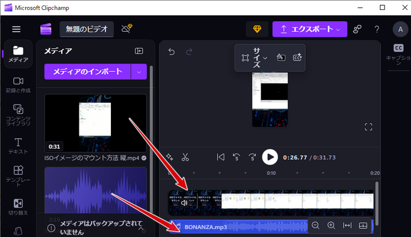Collapse the timeline panel
Image resolution: width=411 pixels, height=237 pixels.
pyautogui.click(x=363, y=225)
